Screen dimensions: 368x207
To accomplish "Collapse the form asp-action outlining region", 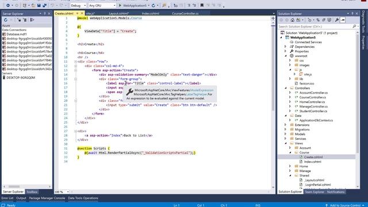I will coord(75,70).
